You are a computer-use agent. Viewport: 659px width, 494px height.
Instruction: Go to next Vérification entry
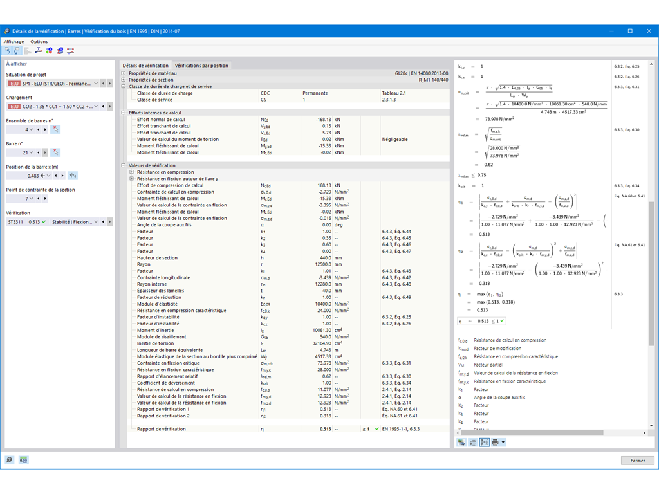109,222
